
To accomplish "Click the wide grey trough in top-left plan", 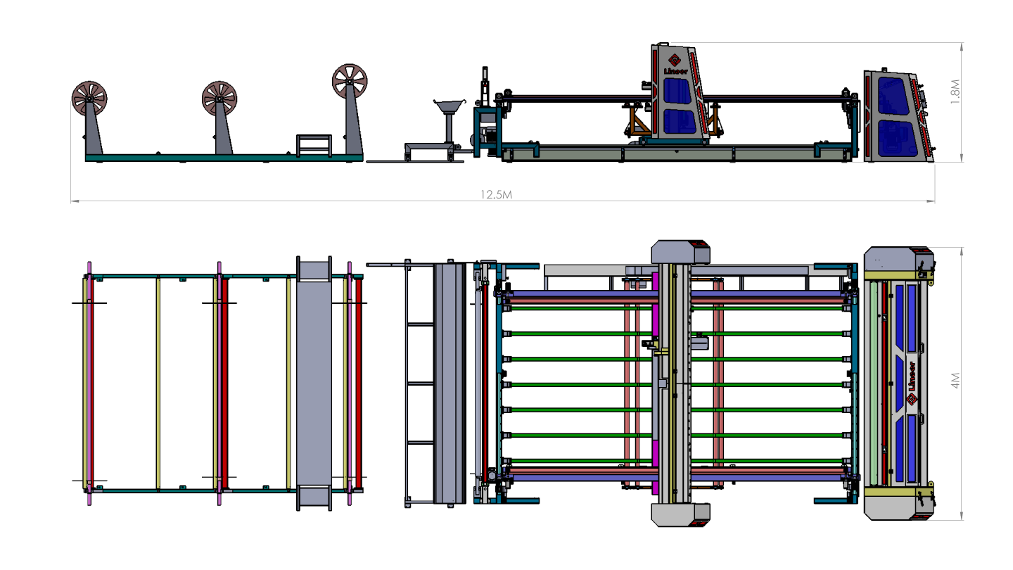I will [x=314, y=383].
